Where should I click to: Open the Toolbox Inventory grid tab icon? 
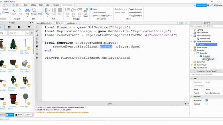9,27
